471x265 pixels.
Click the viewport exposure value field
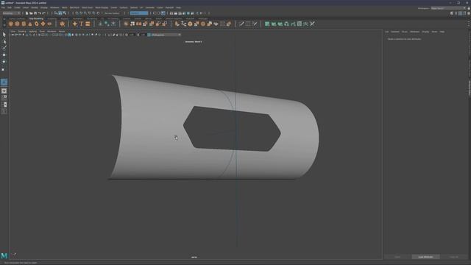click(x=131, y=35)
